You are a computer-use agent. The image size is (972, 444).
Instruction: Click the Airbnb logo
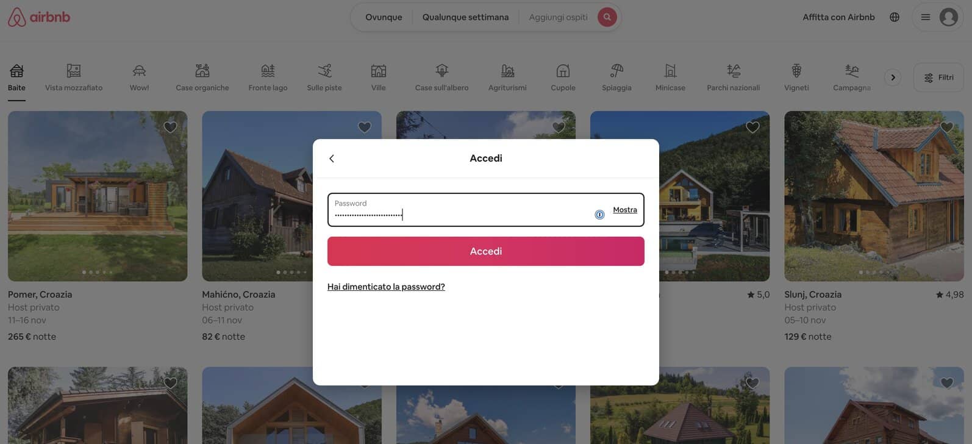click(39, 17)
